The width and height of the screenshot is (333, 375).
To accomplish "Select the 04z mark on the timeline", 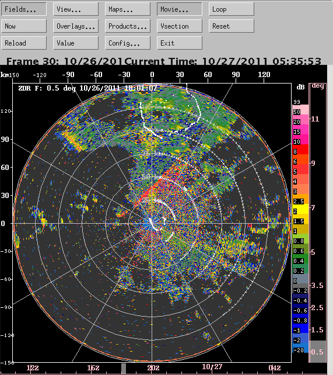I will coord(274,367).
